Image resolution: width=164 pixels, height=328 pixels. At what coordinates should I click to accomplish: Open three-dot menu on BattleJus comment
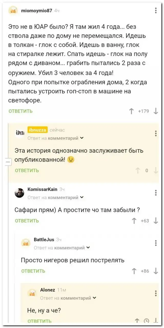coord(156,243)
